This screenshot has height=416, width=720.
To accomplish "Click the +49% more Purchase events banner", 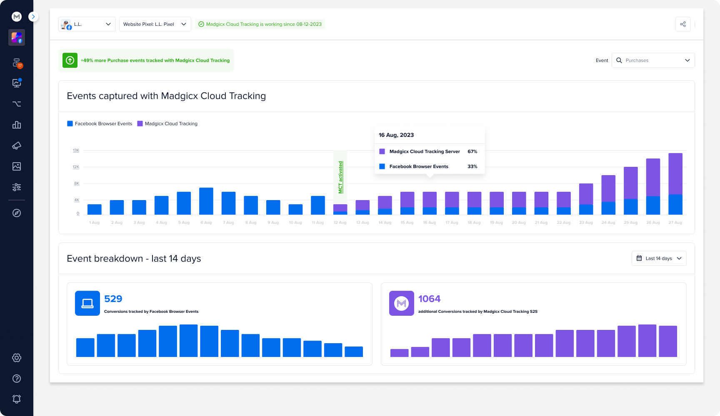I will coord(146,60).
